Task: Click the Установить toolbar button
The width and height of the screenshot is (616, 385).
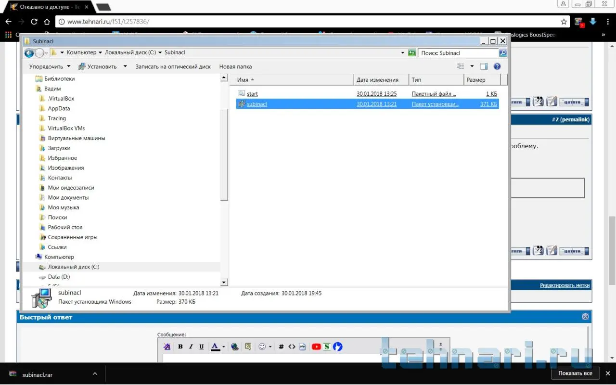Action: (98, 66)
